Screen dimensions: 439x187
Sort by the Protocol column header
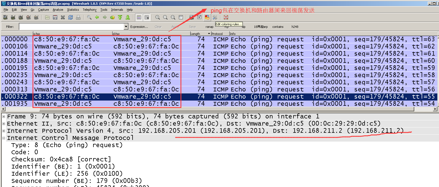pyautogui.click(x=220, y=34)
